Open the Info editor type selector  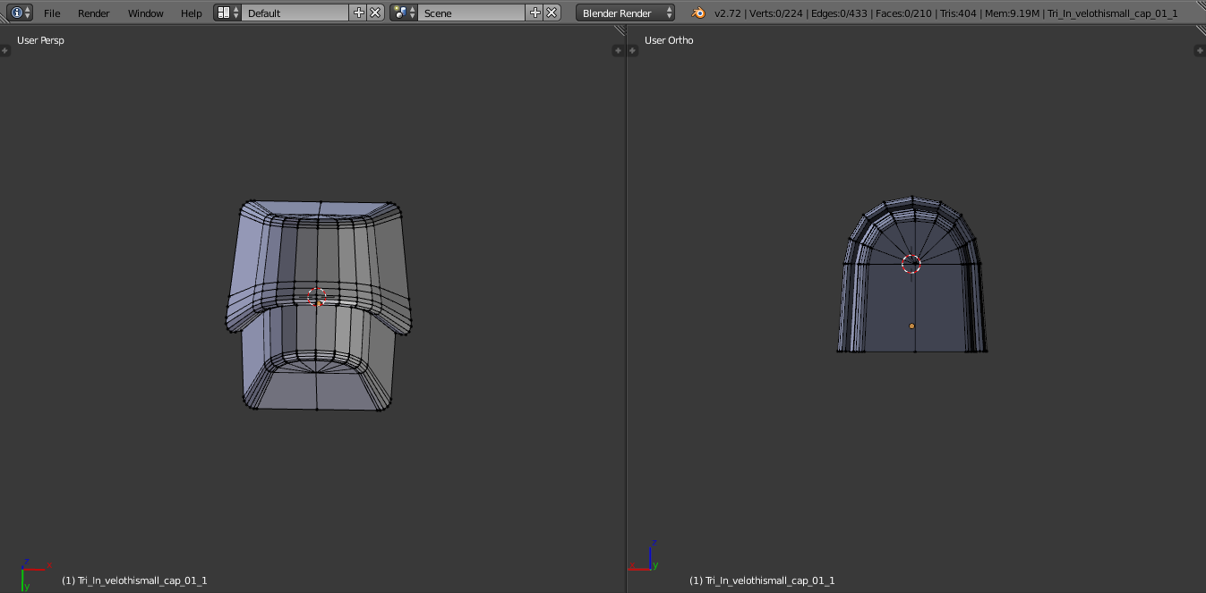click(x=20, y=13)
